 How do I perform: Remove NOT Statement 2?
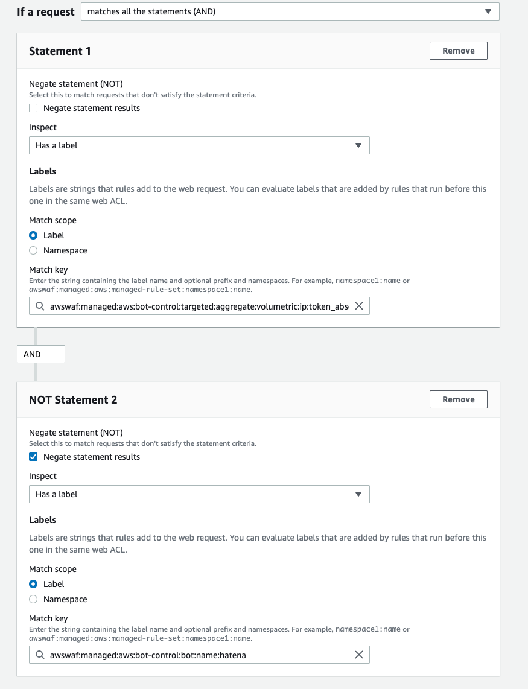pos(458,399)
